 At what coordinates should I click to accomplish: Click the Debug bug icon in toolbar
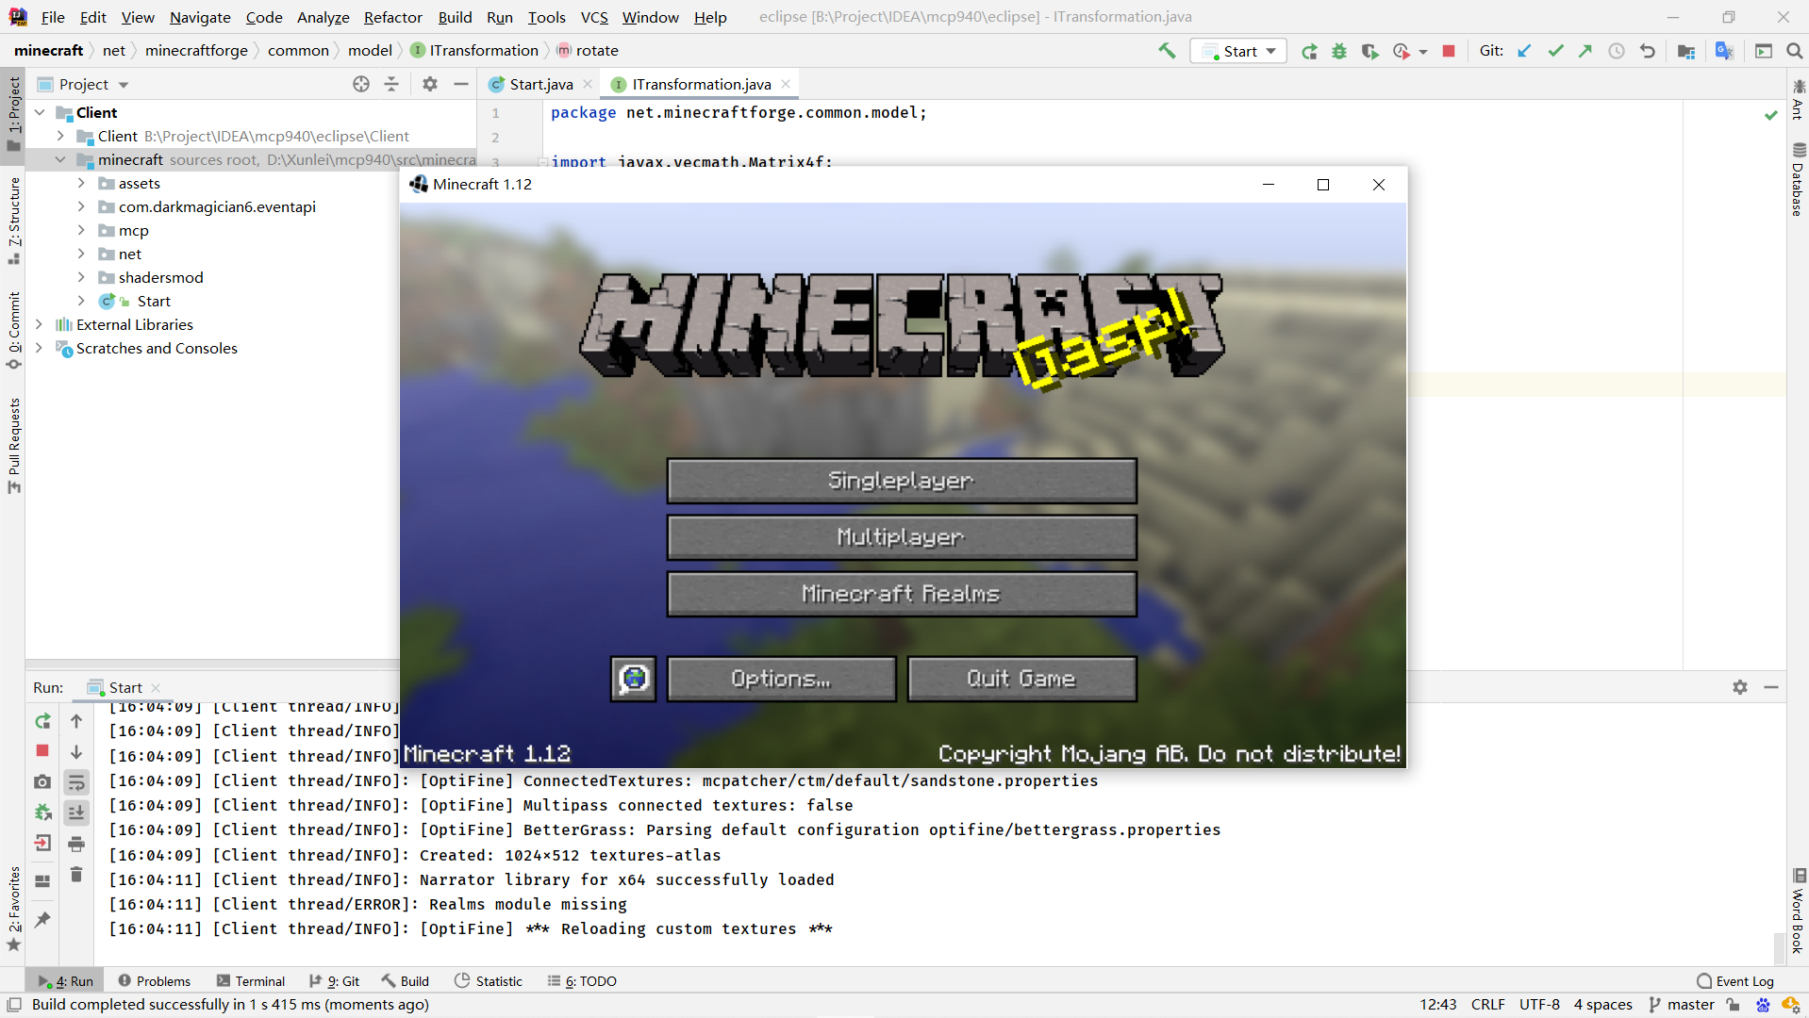(1339, 51)
